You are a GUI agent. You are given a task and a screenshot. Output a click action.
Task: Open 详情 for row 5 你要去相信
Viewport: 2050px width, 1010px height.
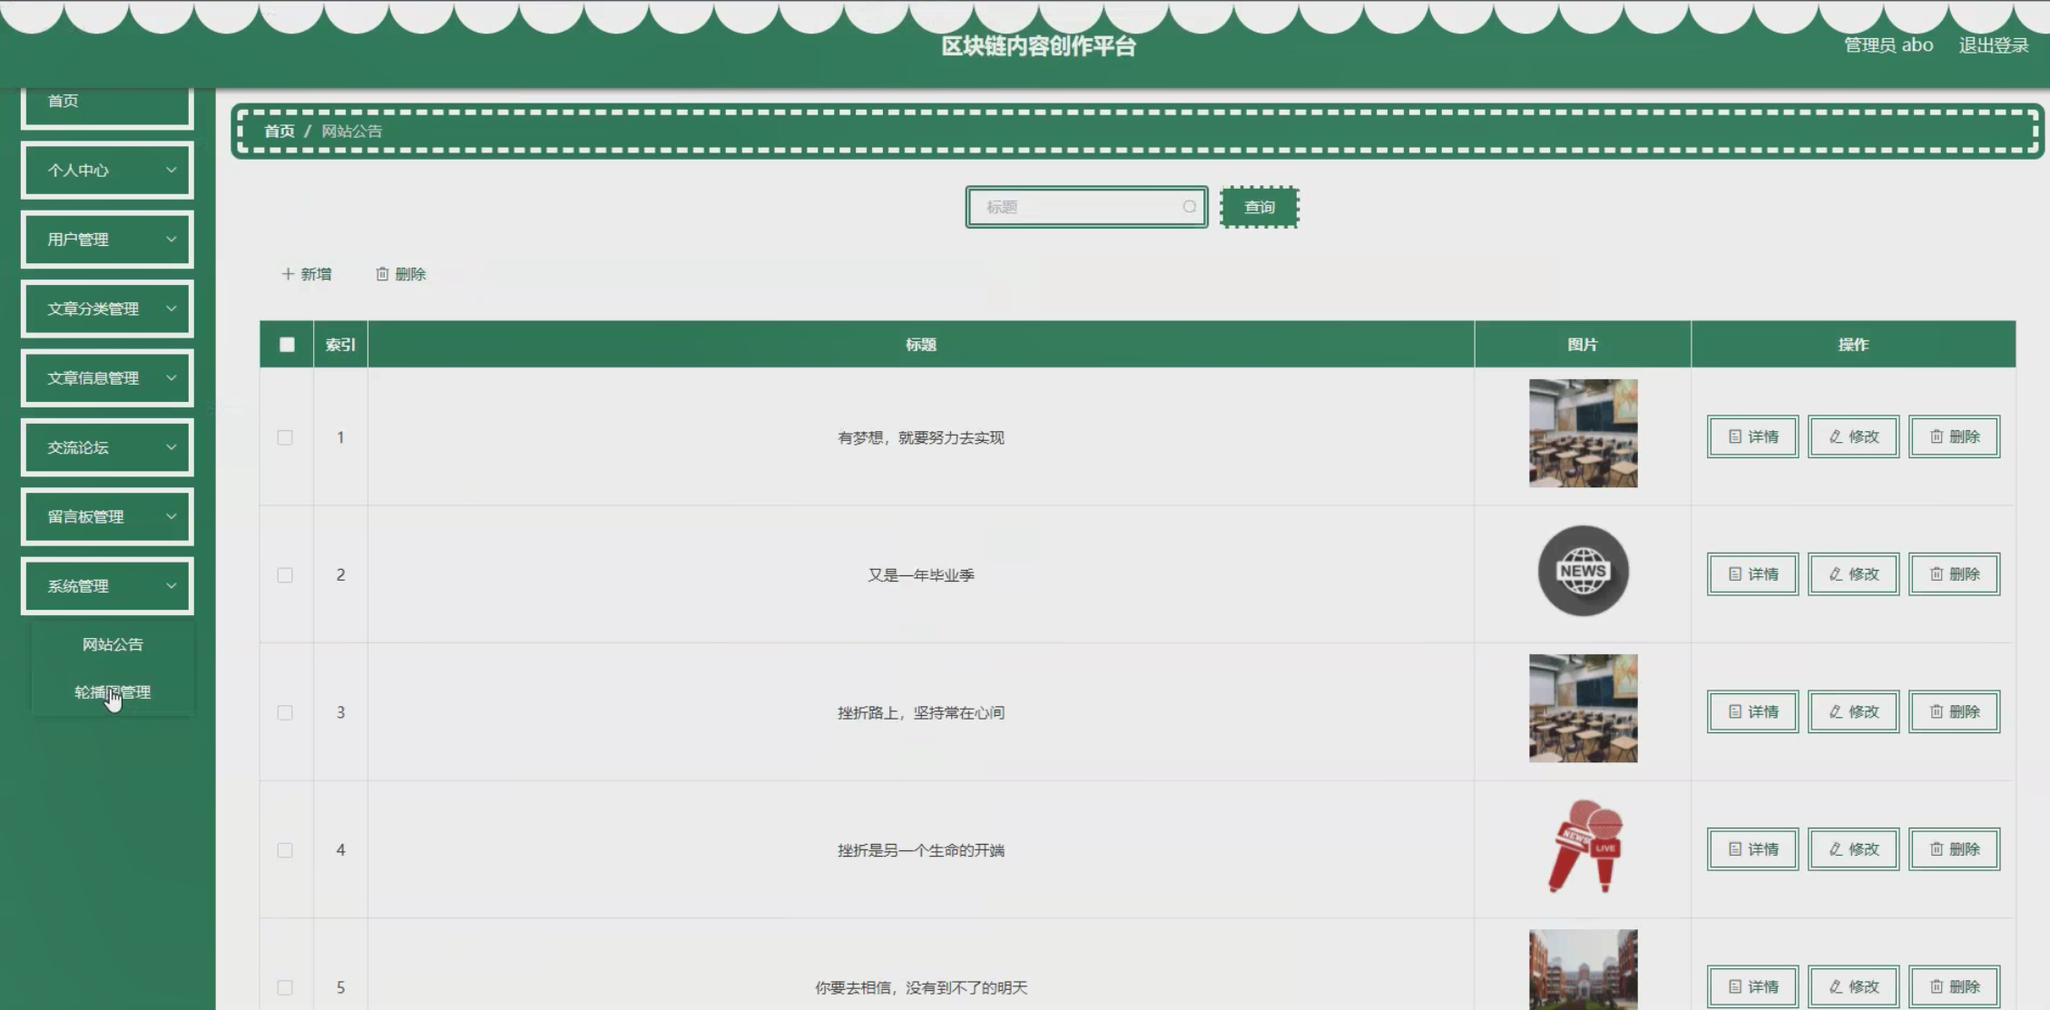coord(1752,986)
